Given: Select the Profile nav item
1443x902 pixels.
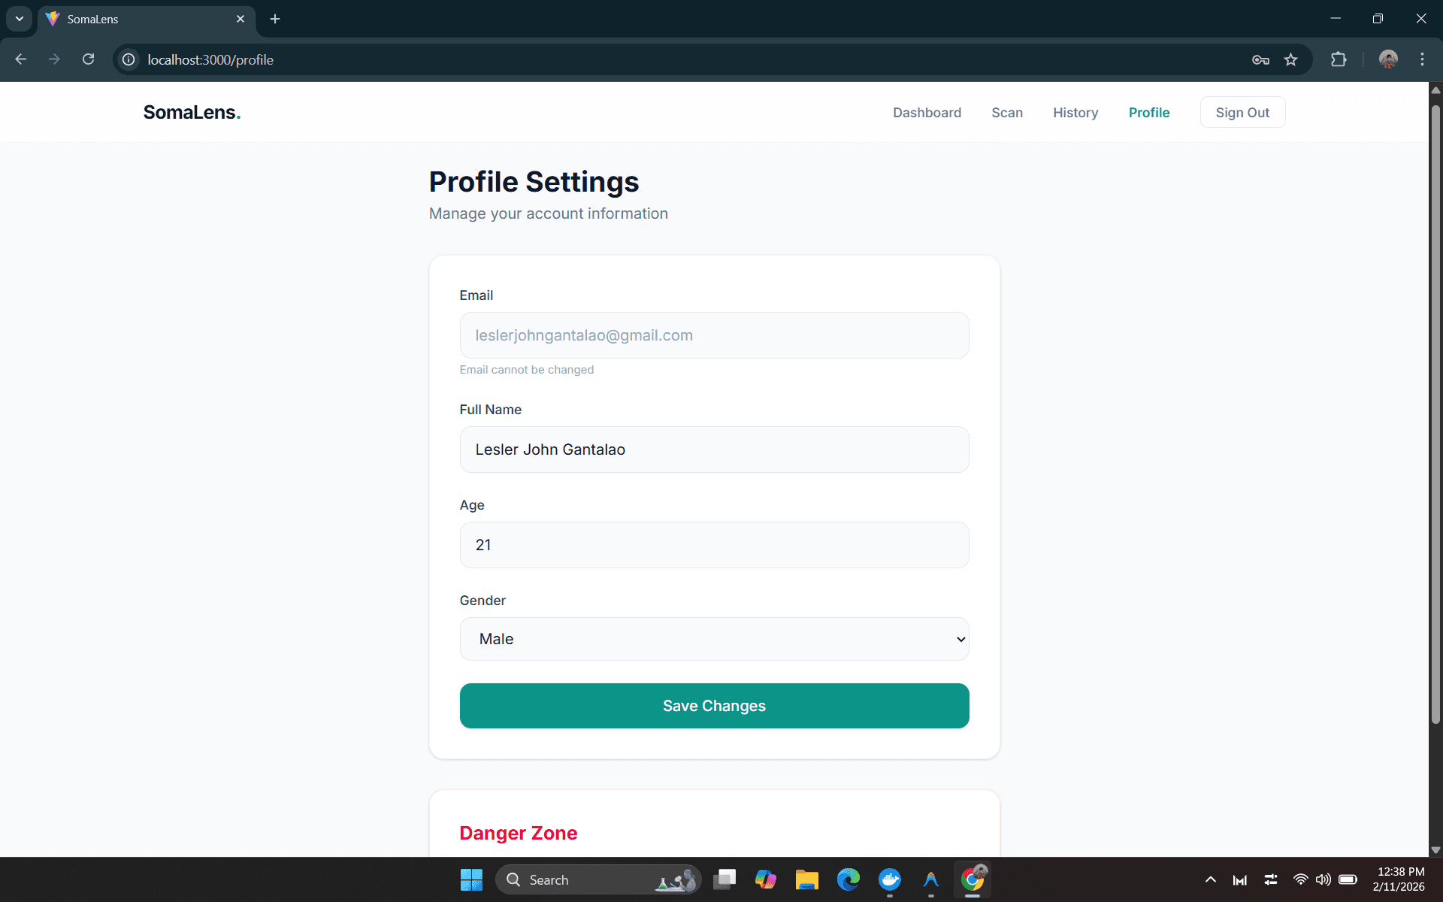Looking at the screenshot, I should [1149, 113].
